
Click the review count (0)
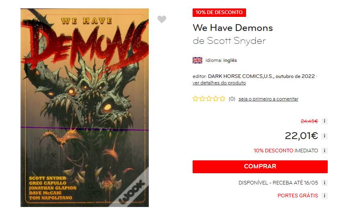pos(232,99)
